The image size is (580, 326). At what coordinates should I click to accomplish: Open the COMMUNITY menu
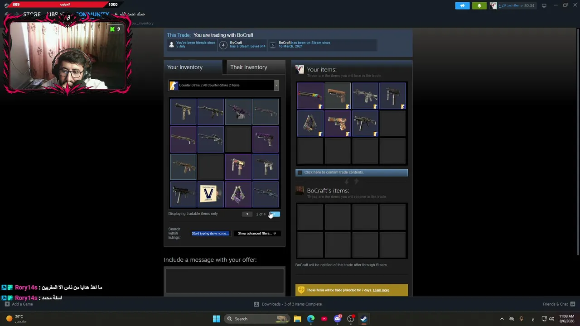[x=93, y=14]
